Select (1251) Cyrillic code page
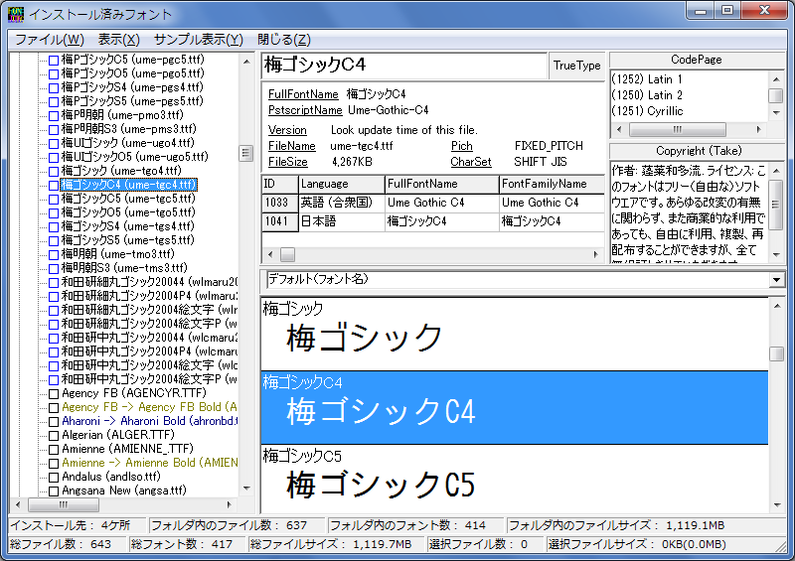The image size is (795, 561). click(647, 111)
